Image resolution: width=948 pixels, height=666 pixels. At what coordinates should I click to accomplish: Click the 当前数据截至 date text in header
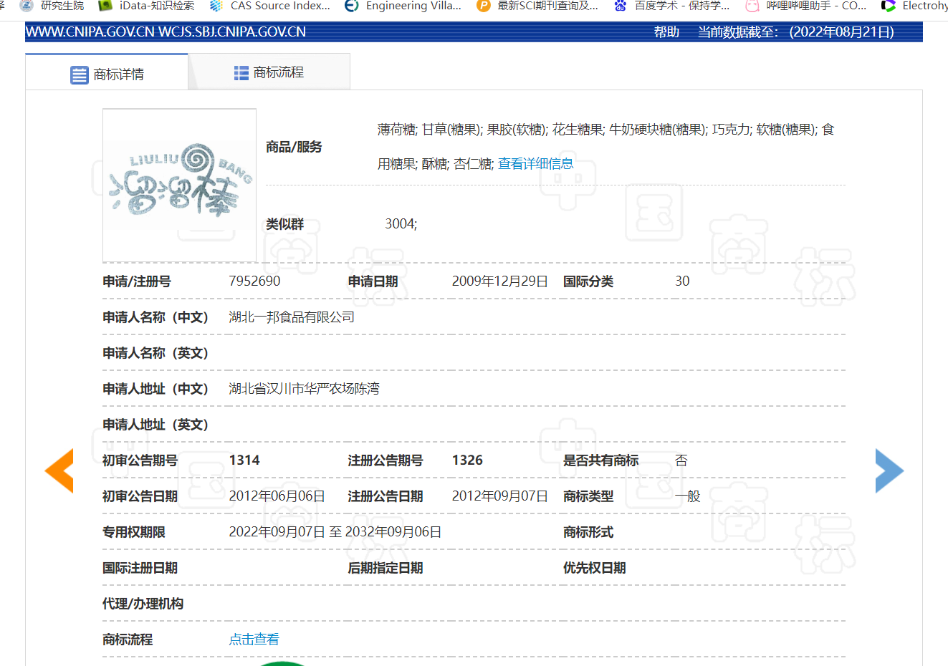tap(796, 32)
